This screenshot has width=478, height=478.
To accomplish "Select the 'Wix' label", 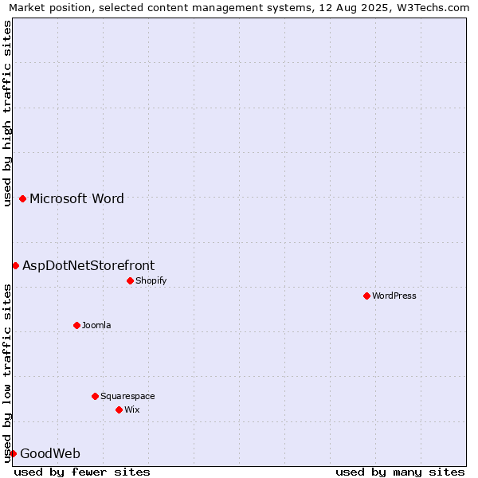I will [x=132, y=409].
